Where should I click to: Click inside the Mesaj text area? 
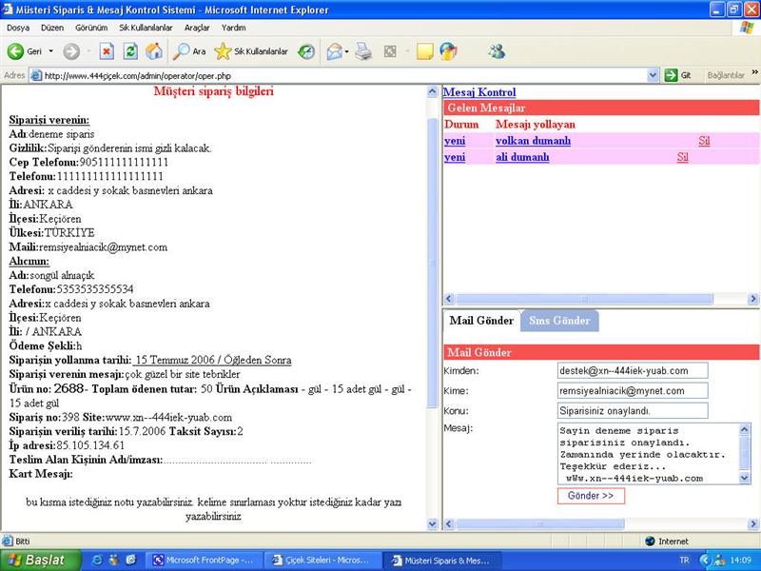click(x=648, y=454)
